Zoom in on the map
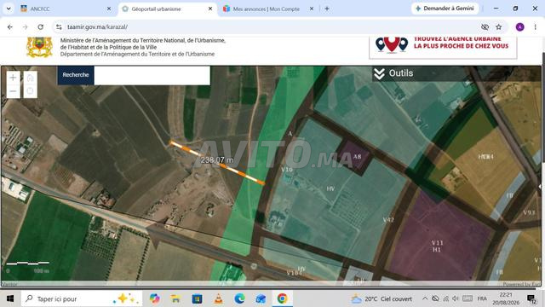Screen dimensions: 545x307 pyautogui.click(x=14, y=78)
